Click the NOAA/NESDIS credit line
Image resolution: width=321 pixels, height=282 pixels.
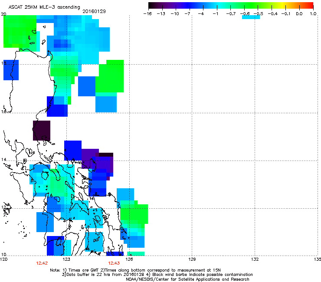[187, 279]
